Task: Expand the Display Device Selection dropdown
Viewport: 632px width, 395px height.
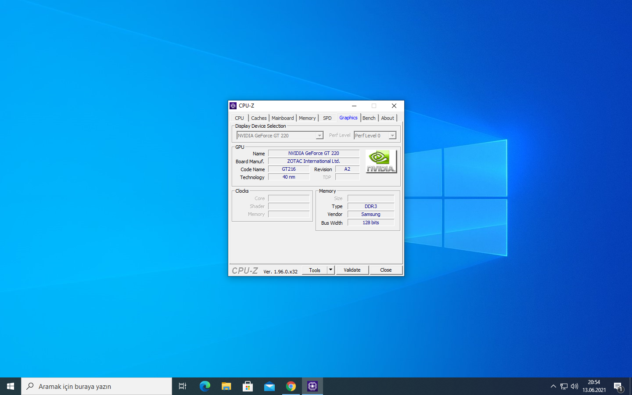Action: tap(320, 136)
